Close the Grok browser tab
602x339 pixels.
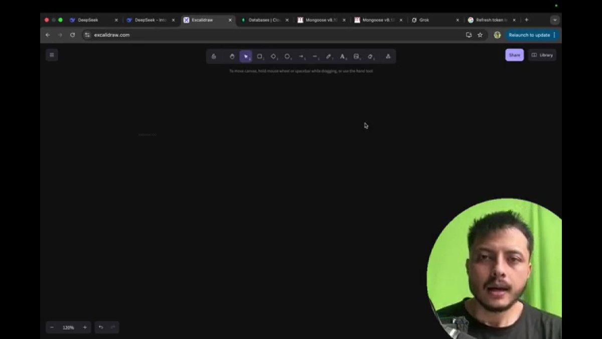[x=458, y=20]
